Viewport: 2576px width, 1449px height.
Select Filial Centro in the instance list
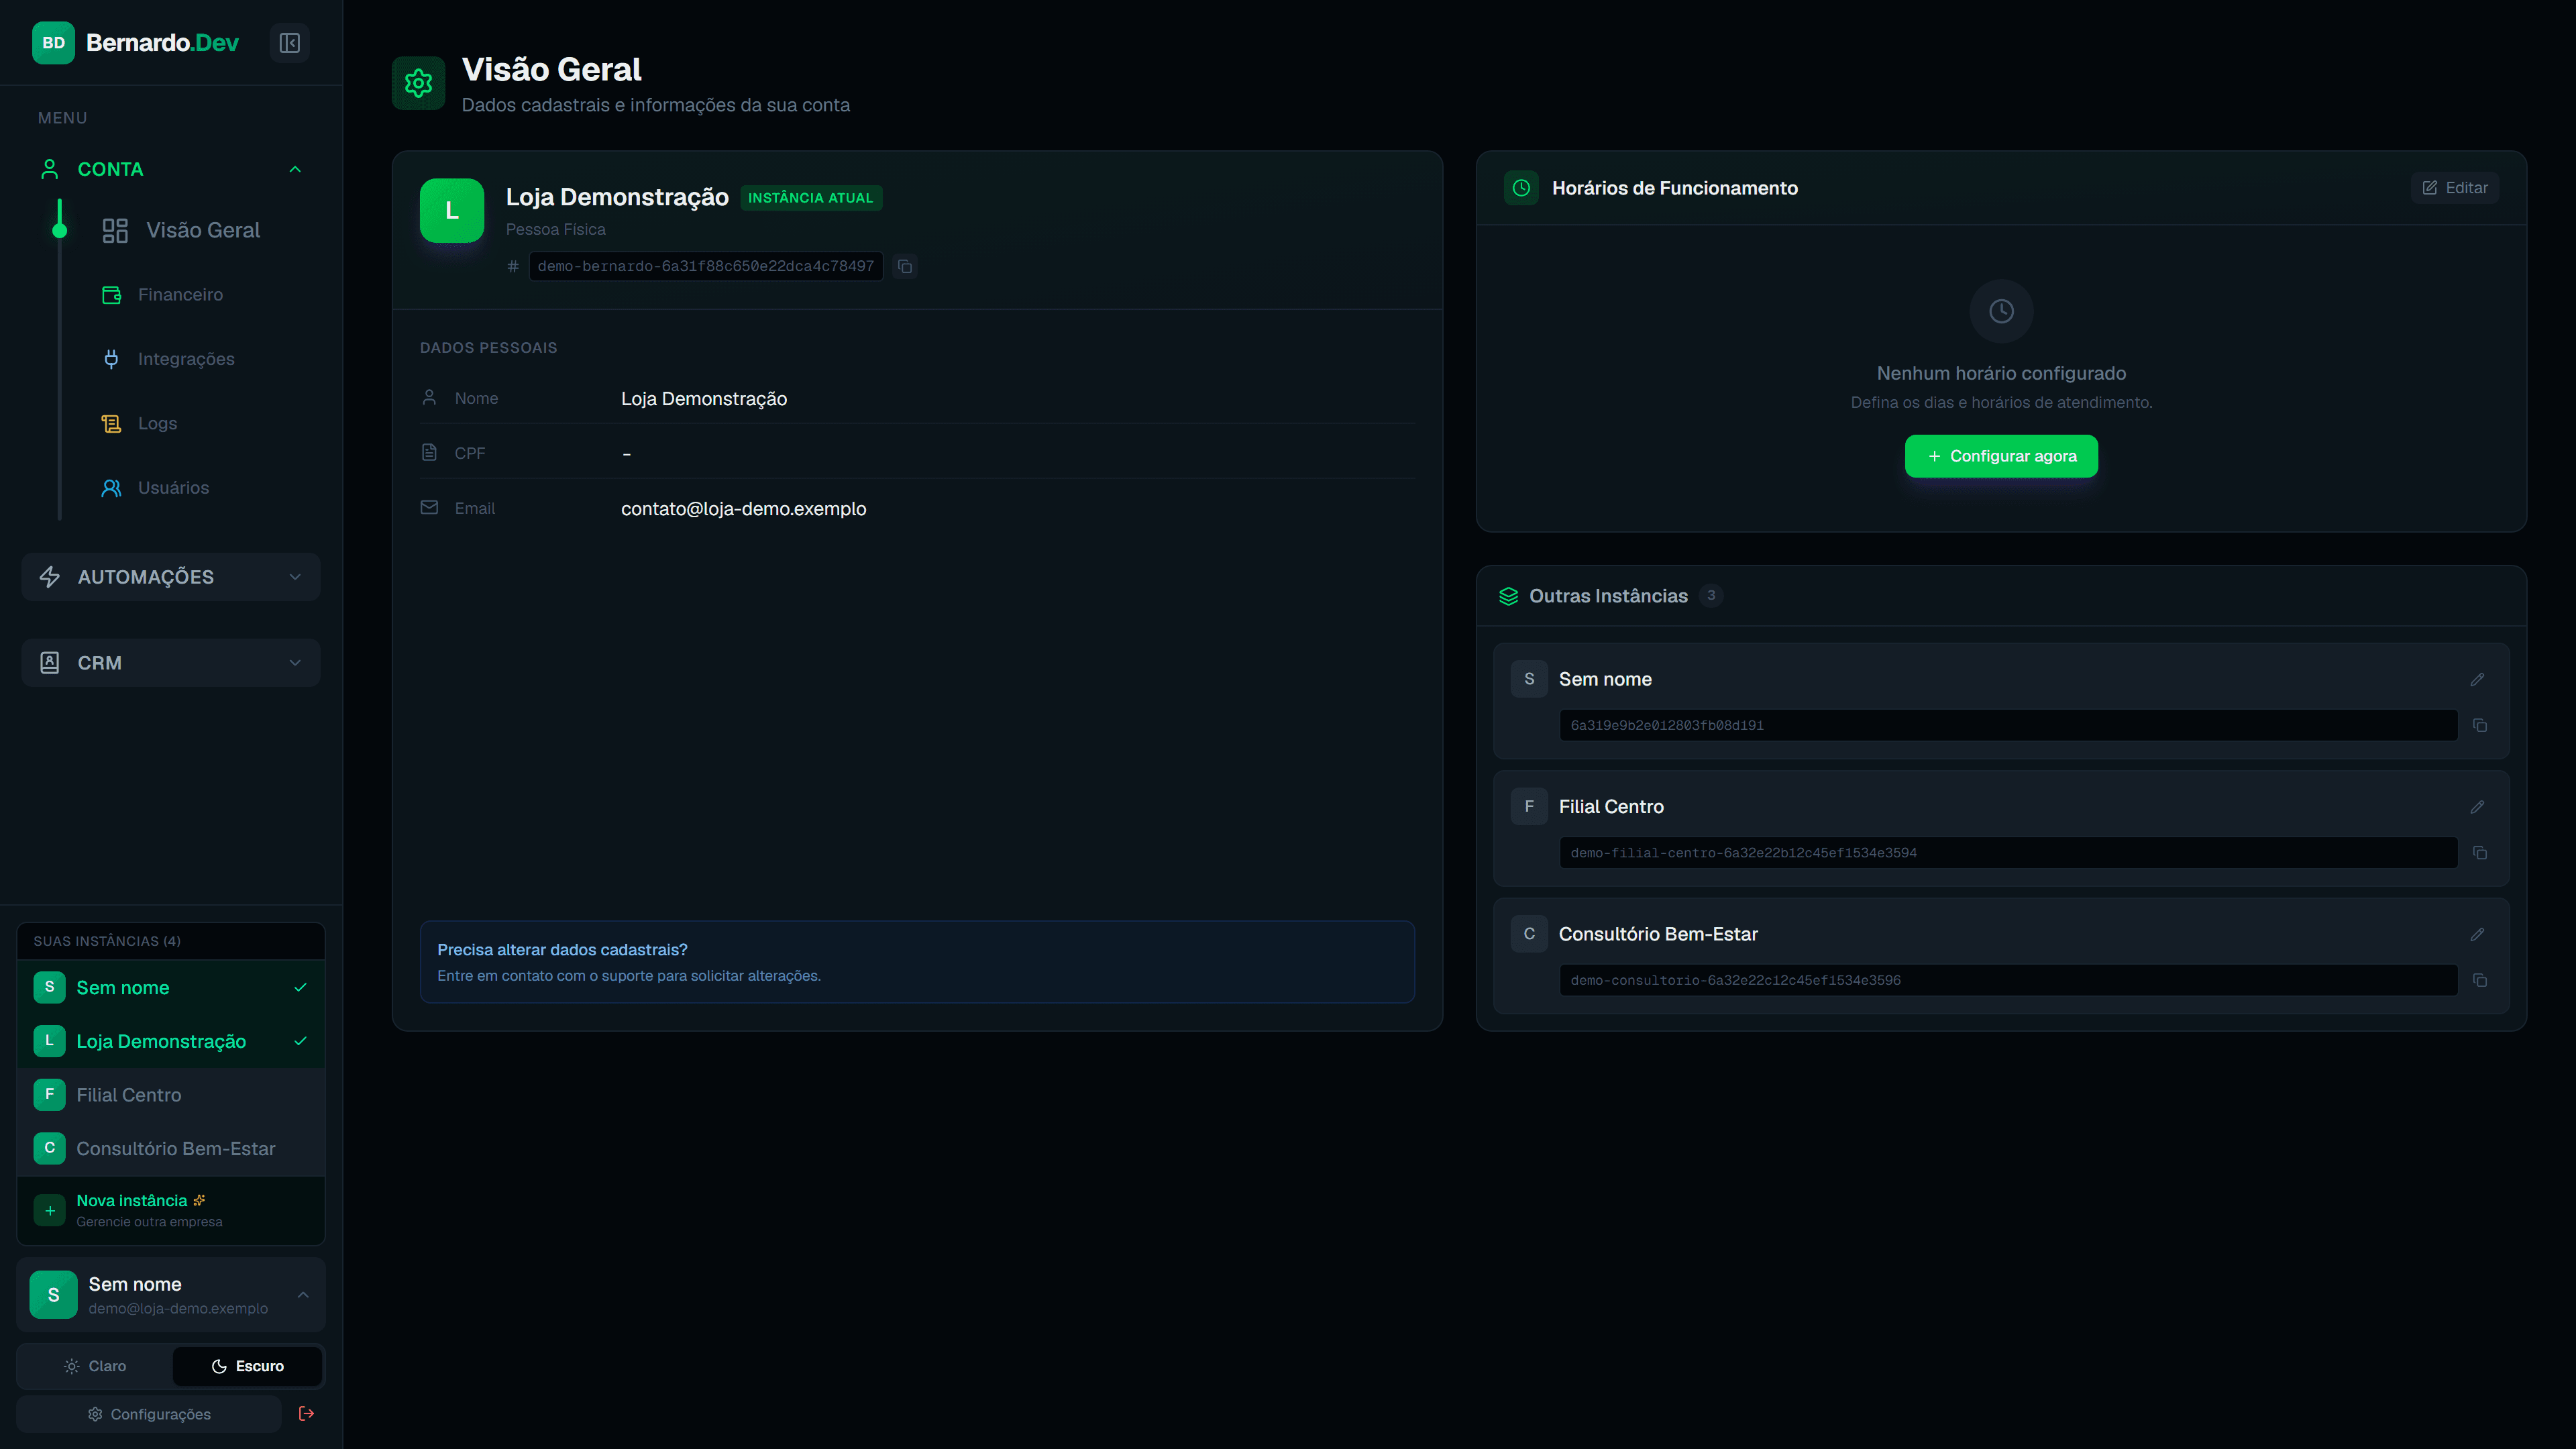171,1095
